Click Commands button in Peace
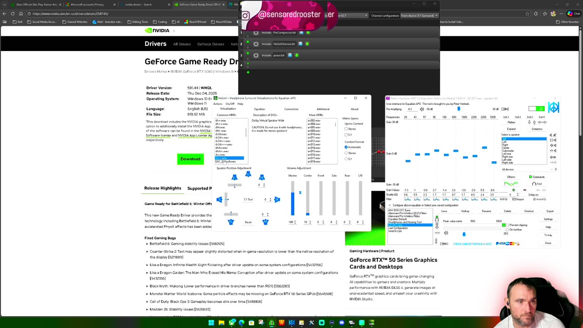Screen dimensions: 583x328 pos(537,177)
